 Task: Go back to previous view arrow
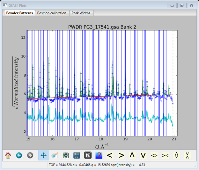(19, 155)
